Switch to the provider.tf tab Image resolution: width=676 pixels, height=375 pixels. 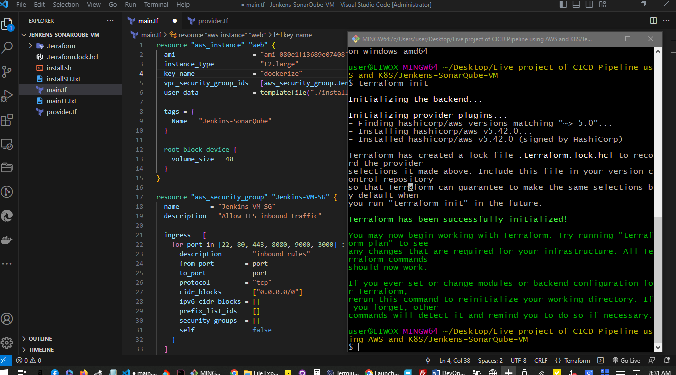click(x=213, y=21)
